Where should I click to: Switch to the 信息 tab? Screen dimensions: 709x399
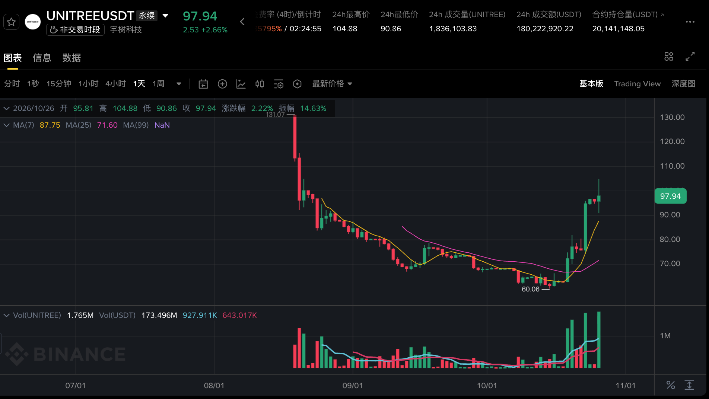42,58
